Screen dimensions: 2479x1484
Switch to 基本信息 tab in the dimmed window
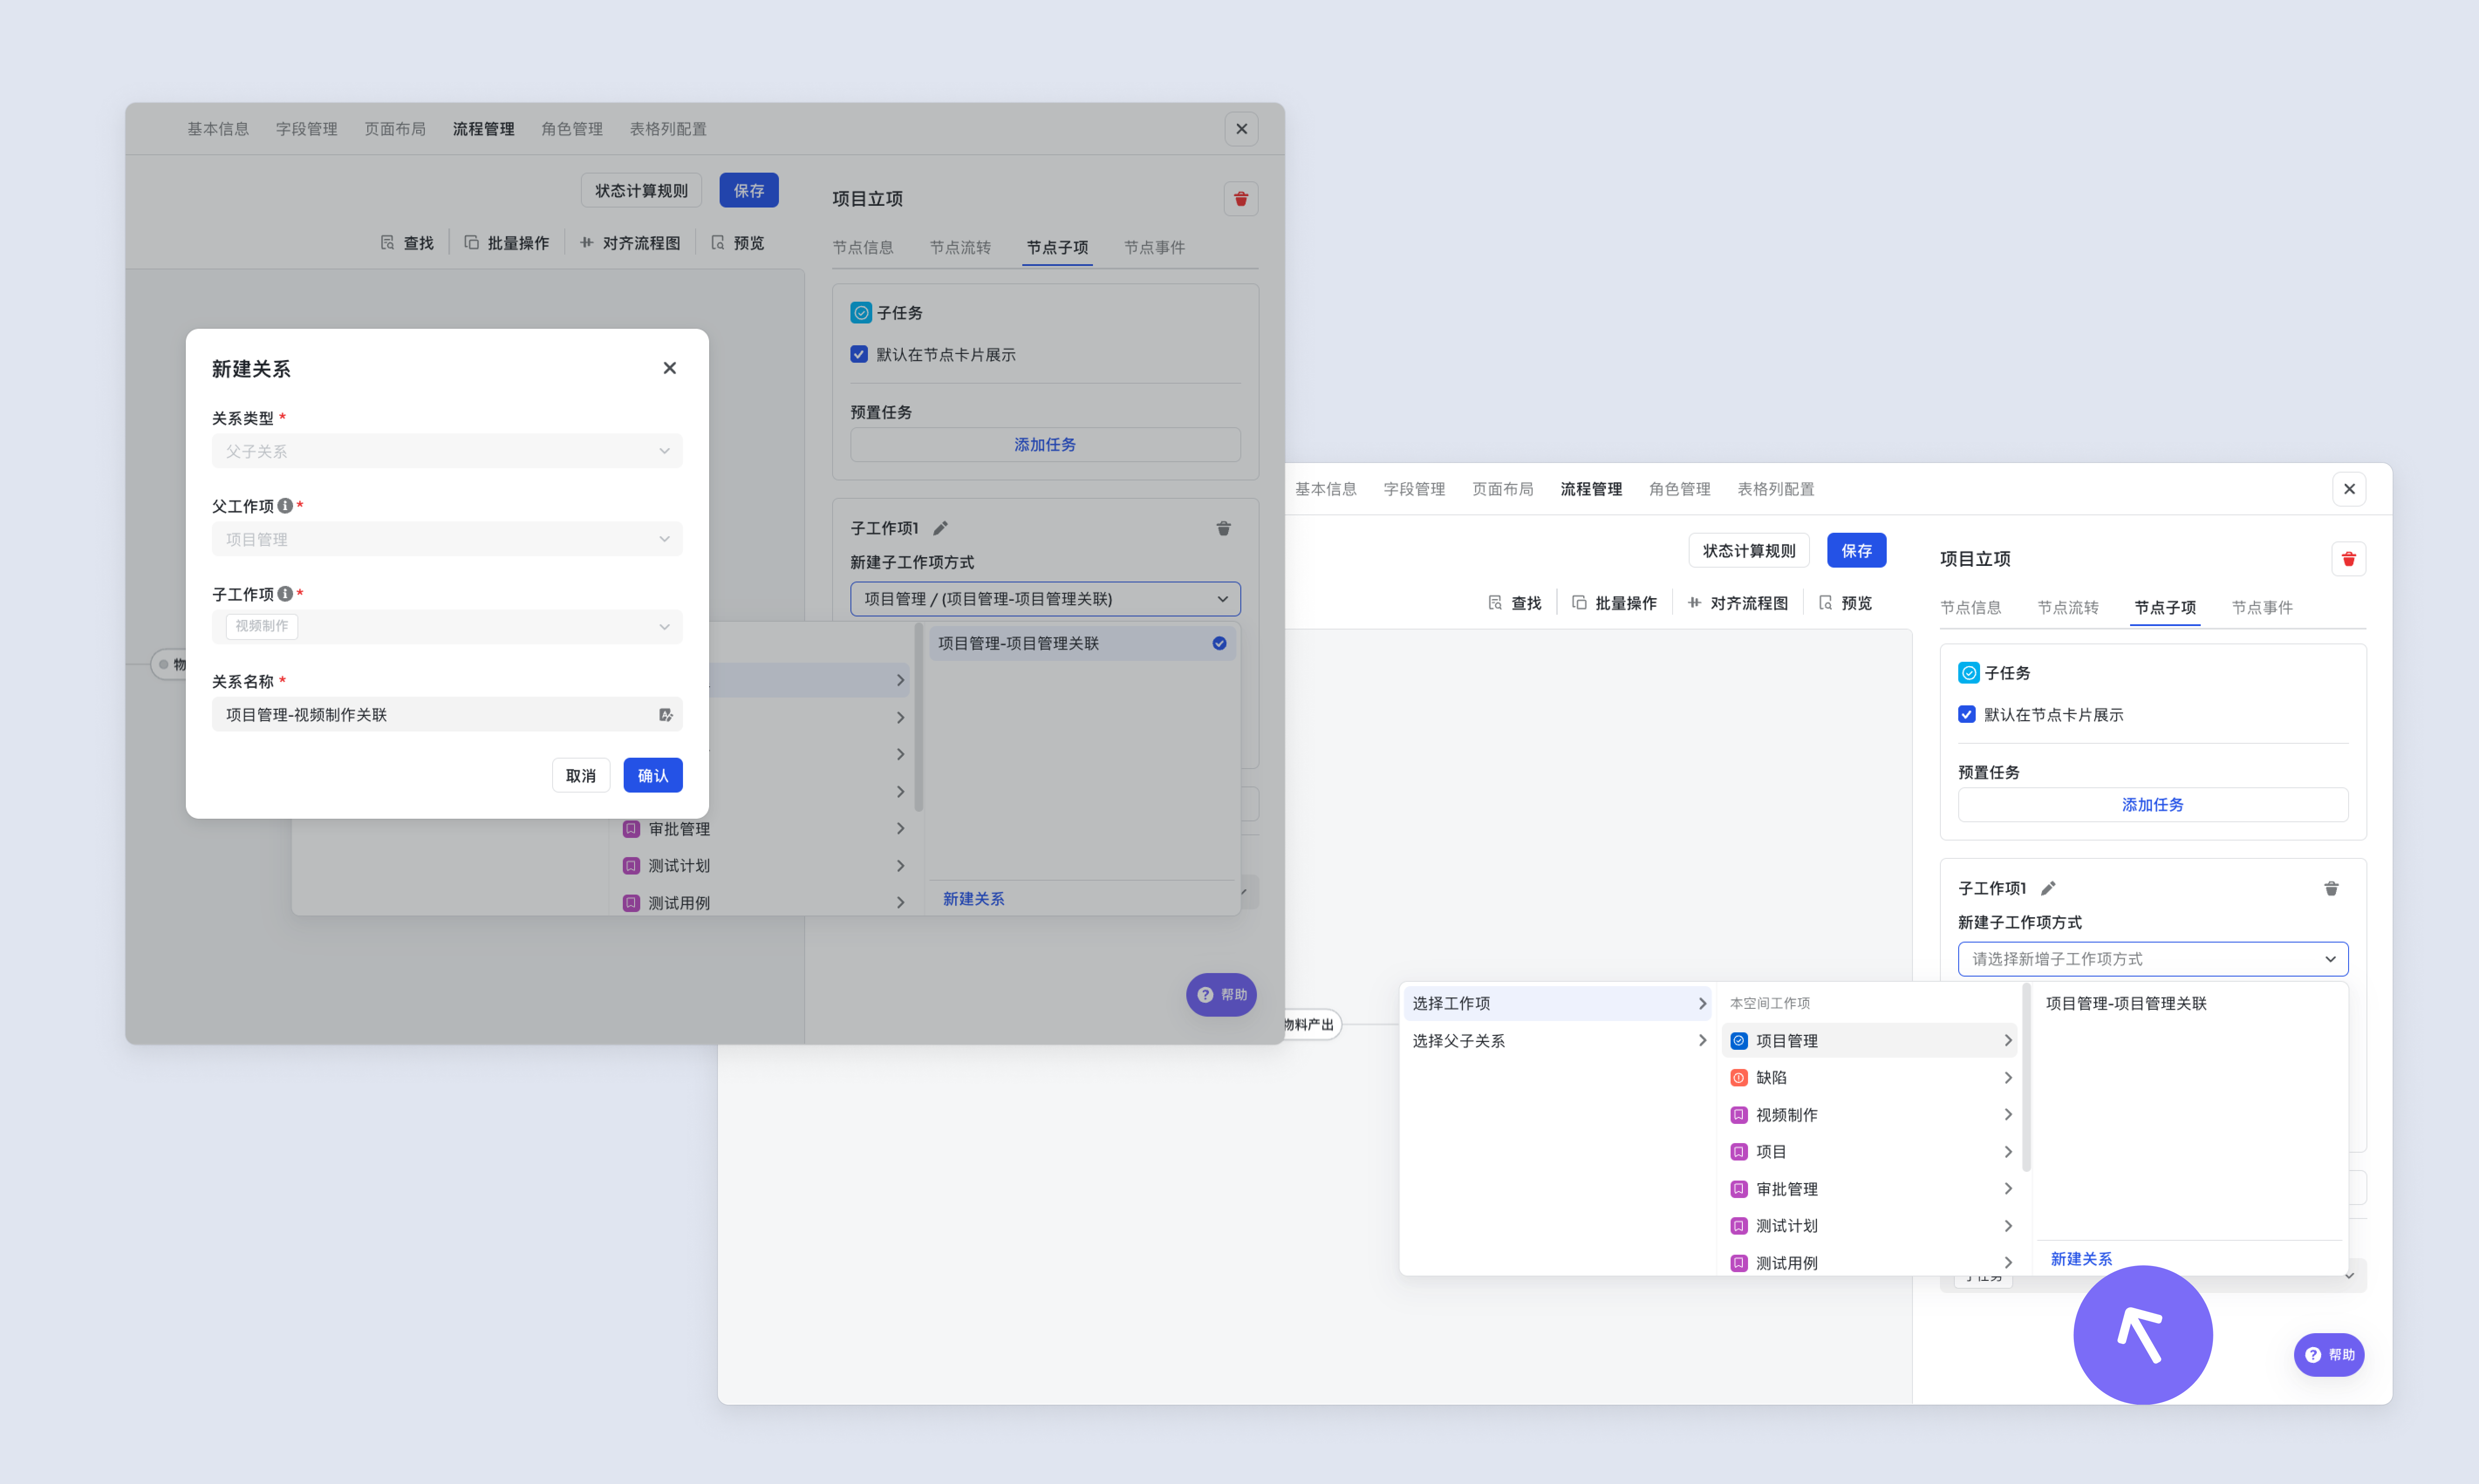[x=218, y=129]
